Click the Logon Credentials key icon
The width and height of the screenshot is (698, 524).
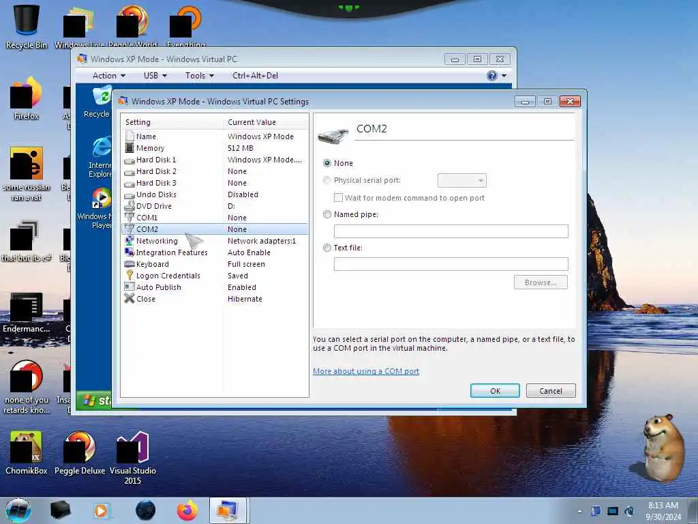click(130, 276)
